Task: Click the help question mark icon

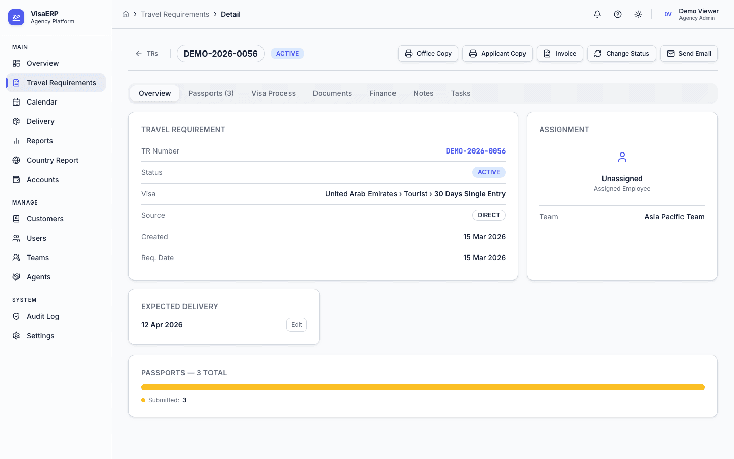Action: point(618,14)
